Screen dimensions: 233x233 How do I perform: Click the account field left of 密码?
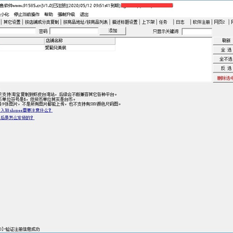tap(17, 31)
